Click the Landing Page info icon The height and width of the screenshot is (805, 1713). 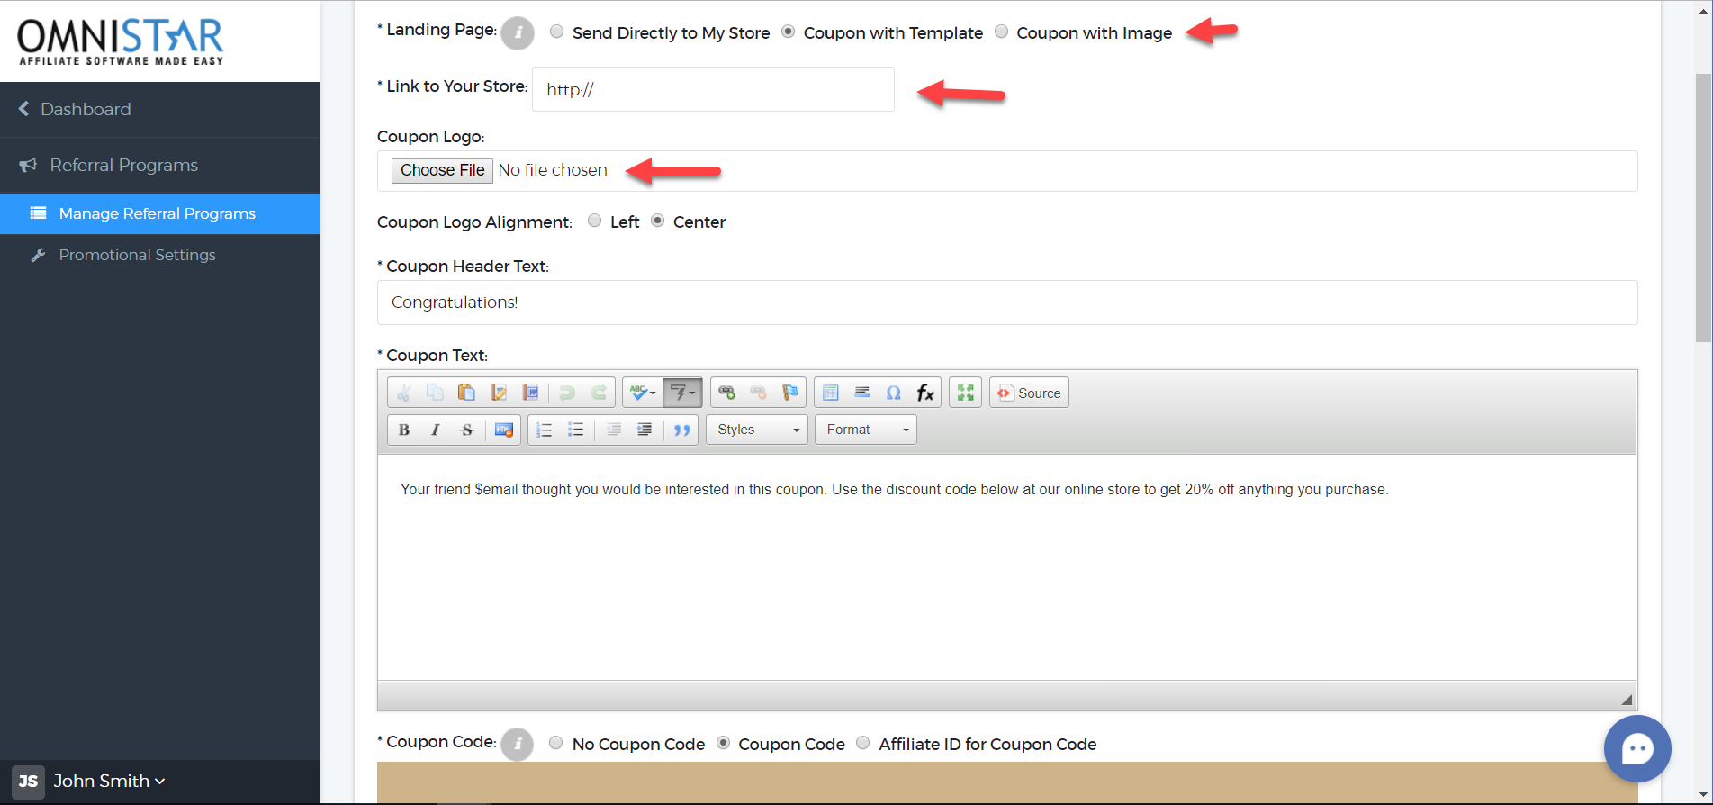(518, 33)
